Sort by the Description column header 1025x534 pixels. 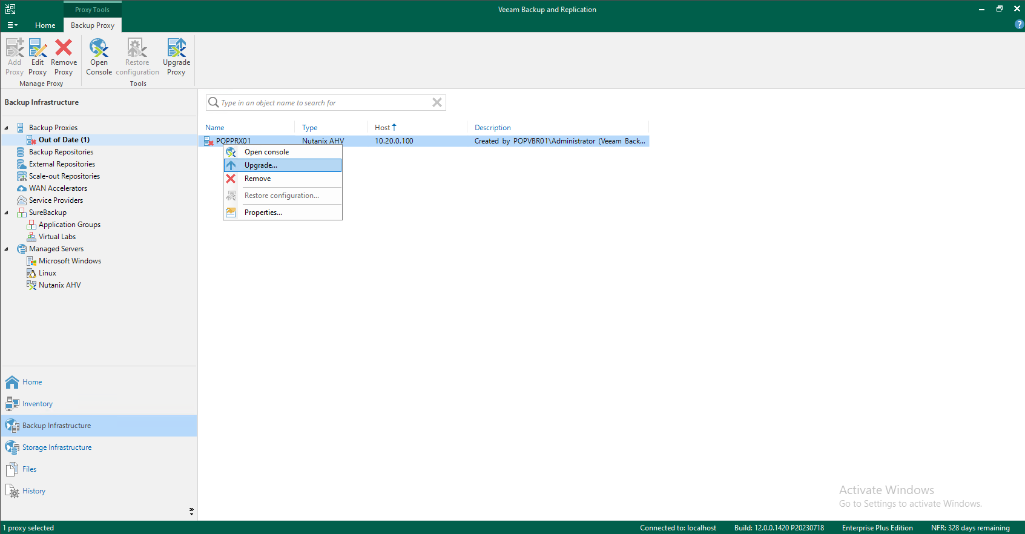493,128
